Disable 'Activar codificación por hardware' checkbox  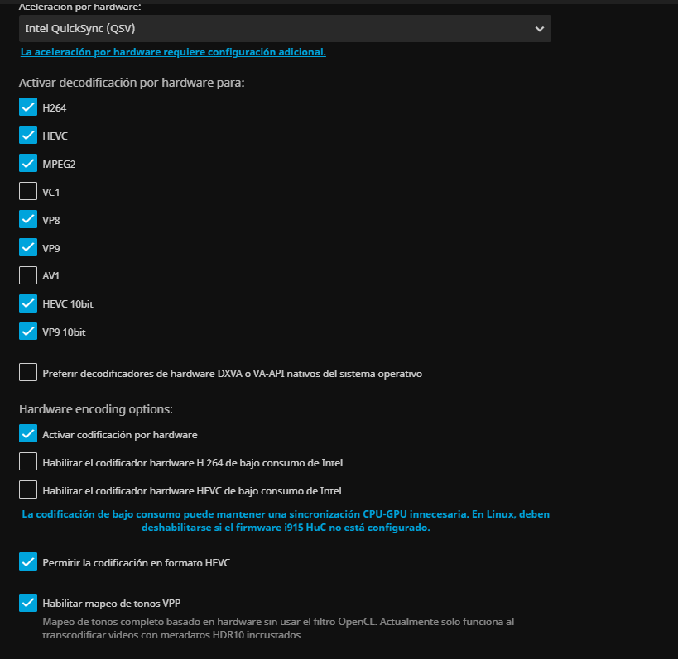click(x=28, y=434)
